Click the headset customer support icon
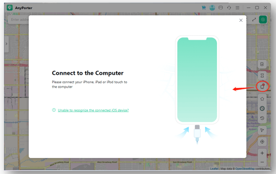Viewport: 276px width, 174px height. click(229, 8)
